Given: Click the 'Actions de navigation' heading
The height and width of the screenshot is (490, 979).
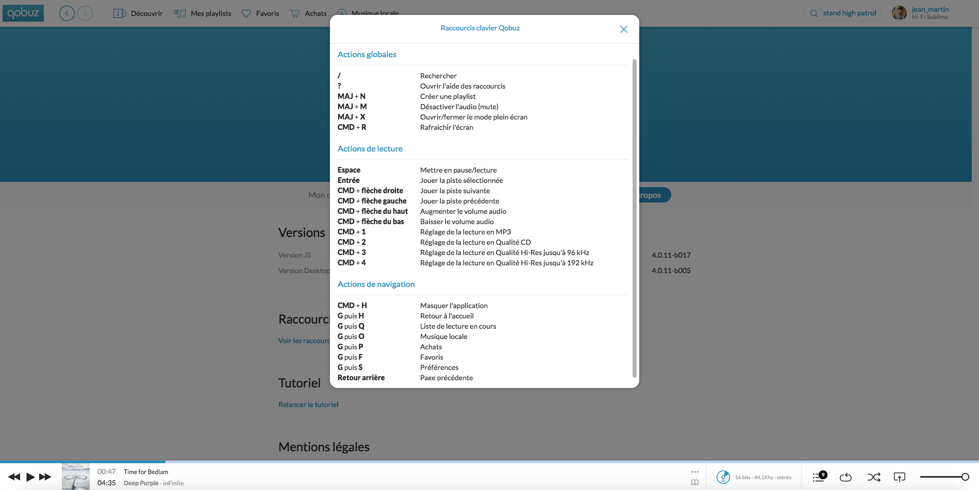Looking at the screenshot, I should tap(376, 284).
